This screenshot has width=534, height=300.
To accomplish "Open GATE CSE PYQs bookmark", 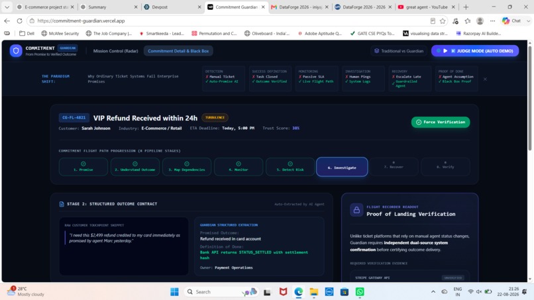I will point(372,33).
